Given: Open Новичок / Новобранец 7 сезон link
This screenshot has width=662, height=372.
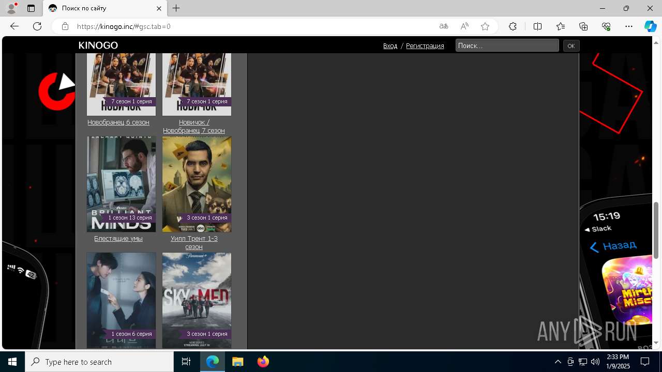Looking at the screenshot, I should (194, 127).
